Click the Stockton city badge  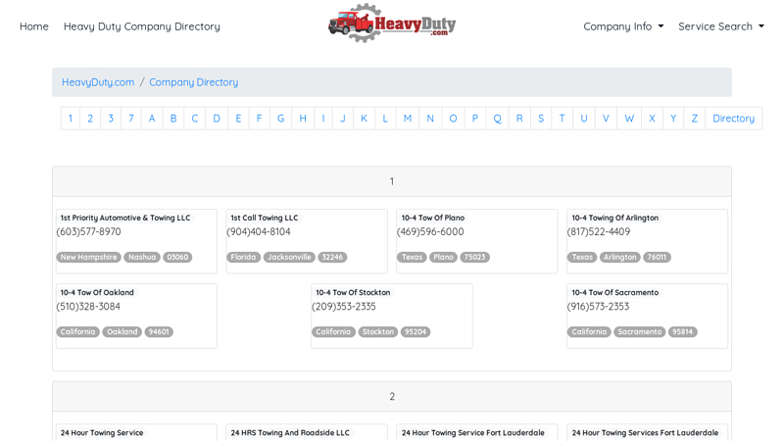tap(378, 331)
